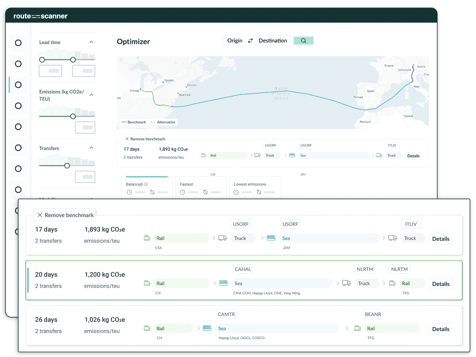Click the info icon next to Balanced

[x=146, y=184]
